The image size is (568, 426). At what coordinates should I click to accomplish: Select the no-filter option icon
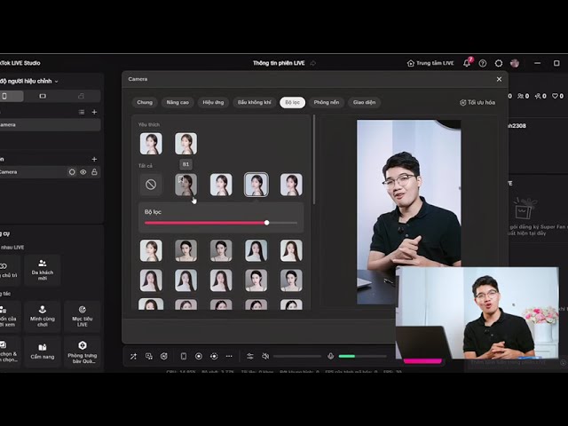tap(151, 185)
